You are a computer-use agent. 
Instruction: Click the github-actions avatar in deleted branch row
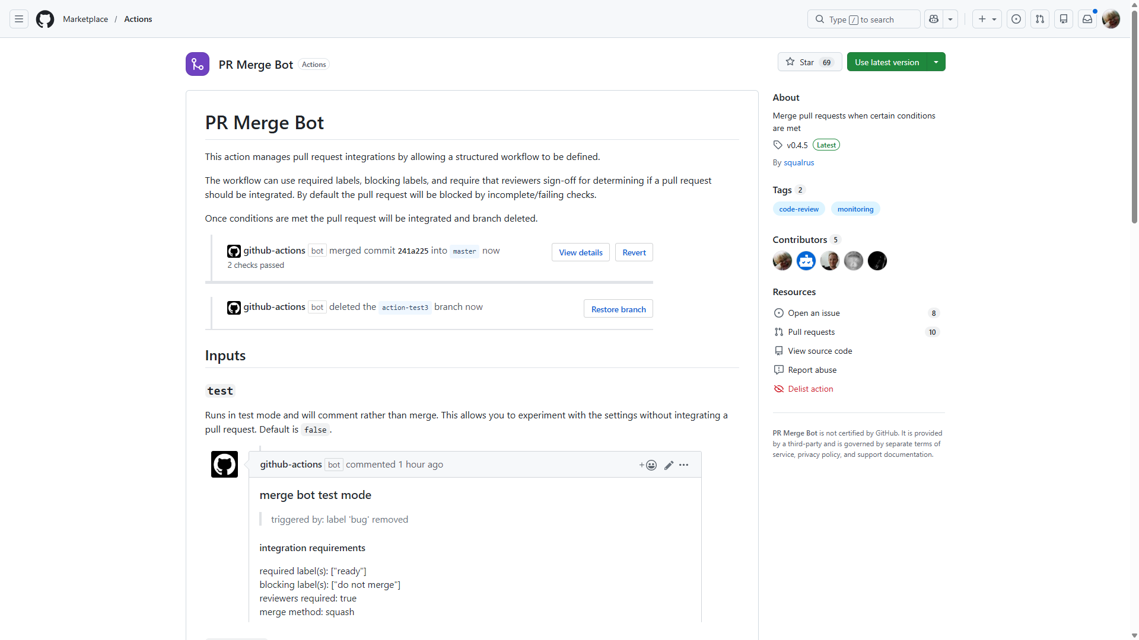pos(234,308)
